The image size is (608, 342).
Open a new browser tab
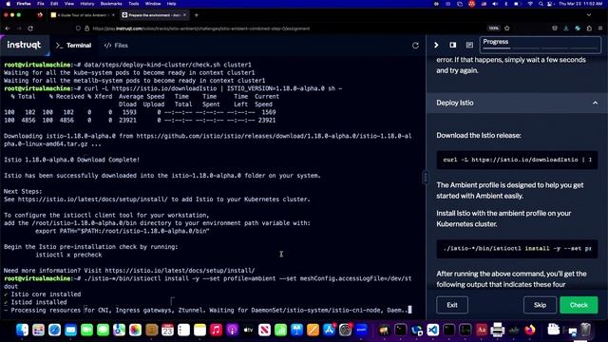tap(197, 15)
